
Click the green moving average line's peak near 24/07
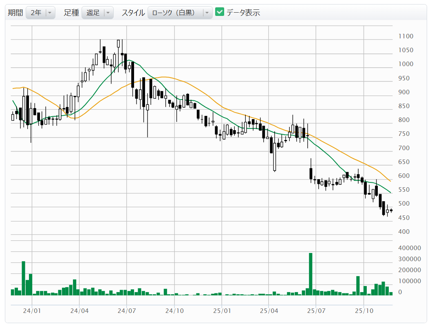[129, 60]
